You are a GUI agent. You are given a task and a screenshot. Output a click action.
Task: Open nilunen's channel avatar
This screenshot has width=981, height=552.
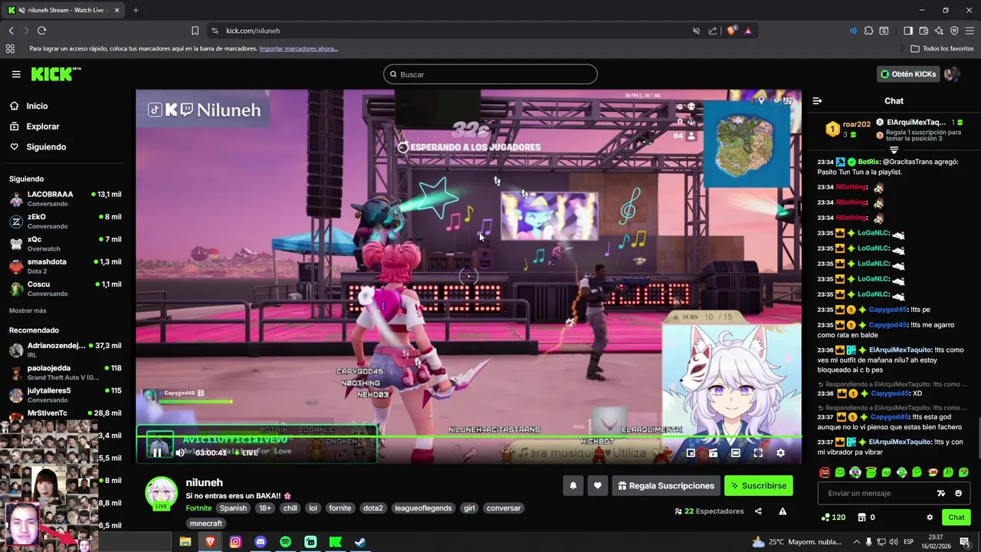(x=161, y=493)
